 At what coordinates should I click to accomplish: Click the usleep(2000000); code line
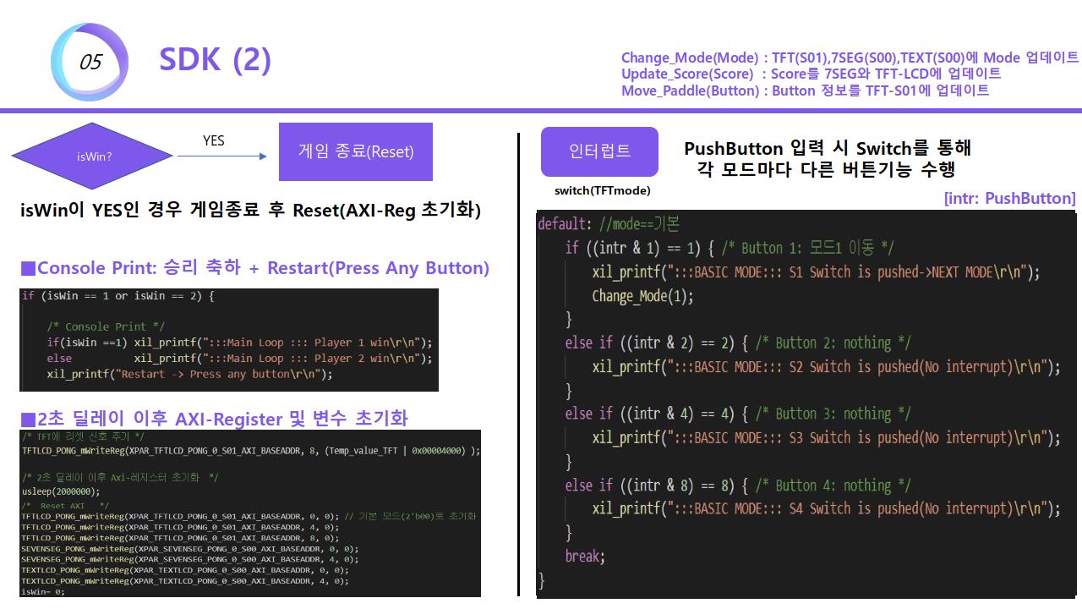61,491
